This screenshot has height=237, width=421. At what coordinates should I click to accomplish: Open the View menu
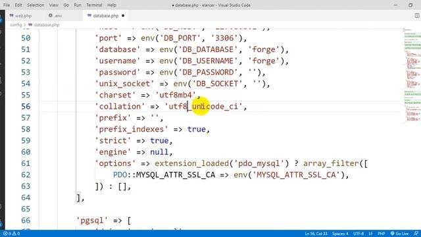[x=53, y=5]
